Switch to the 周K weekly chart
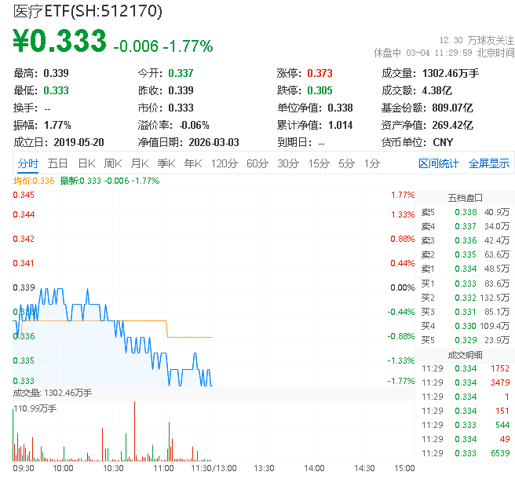This screenshot has height=483, width=515. click(113, 163)
